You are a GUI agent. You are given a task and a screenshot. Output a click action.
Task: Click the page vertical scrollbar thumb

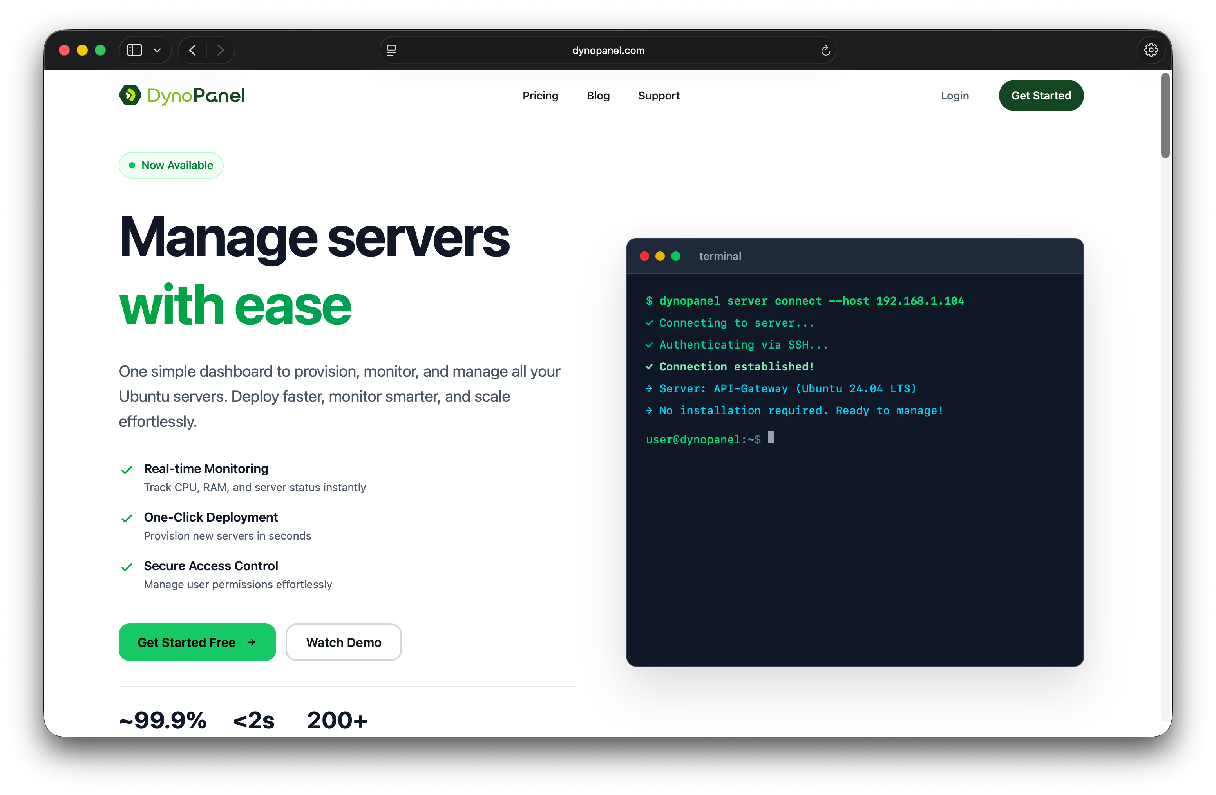pyautogui.click(x=1165, y=116)
